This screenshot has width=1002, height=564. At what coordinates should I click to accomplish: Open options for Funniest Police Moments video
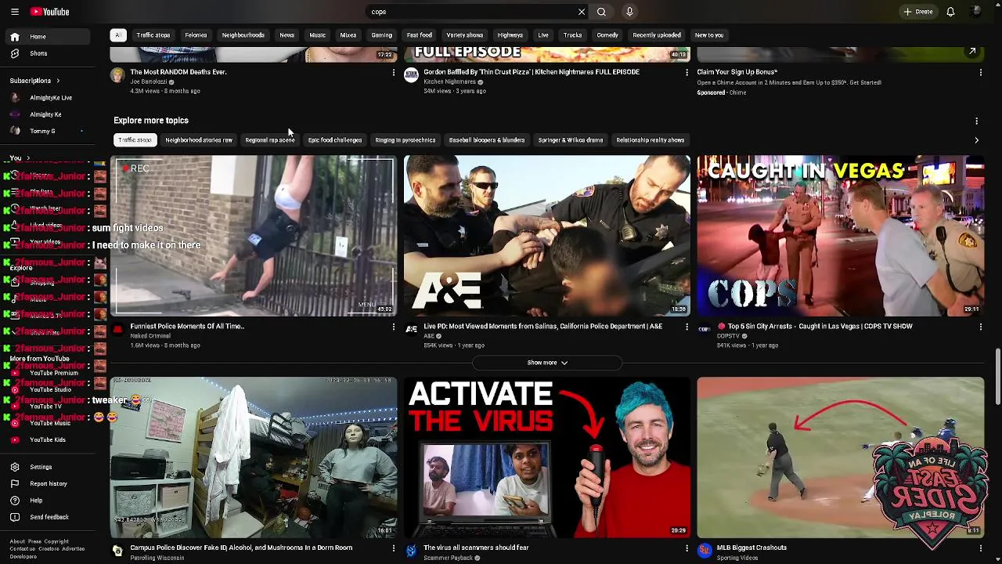[x=393, y=327]
